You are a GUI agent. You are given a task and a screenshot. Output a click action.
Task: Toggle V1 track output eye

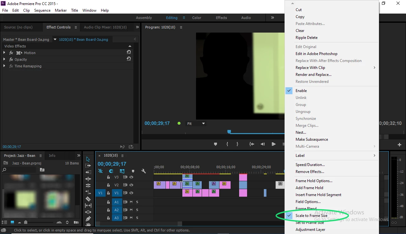(x=131, y=193)
